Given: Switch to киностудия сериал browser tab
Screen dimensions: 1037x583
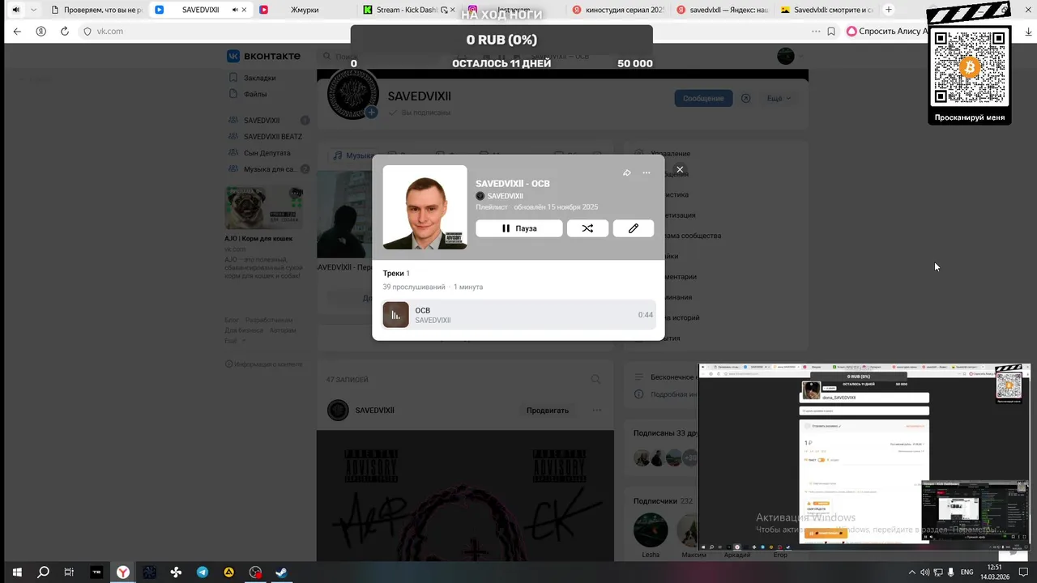Looking at the screenshot, I should tap(618, 10).
